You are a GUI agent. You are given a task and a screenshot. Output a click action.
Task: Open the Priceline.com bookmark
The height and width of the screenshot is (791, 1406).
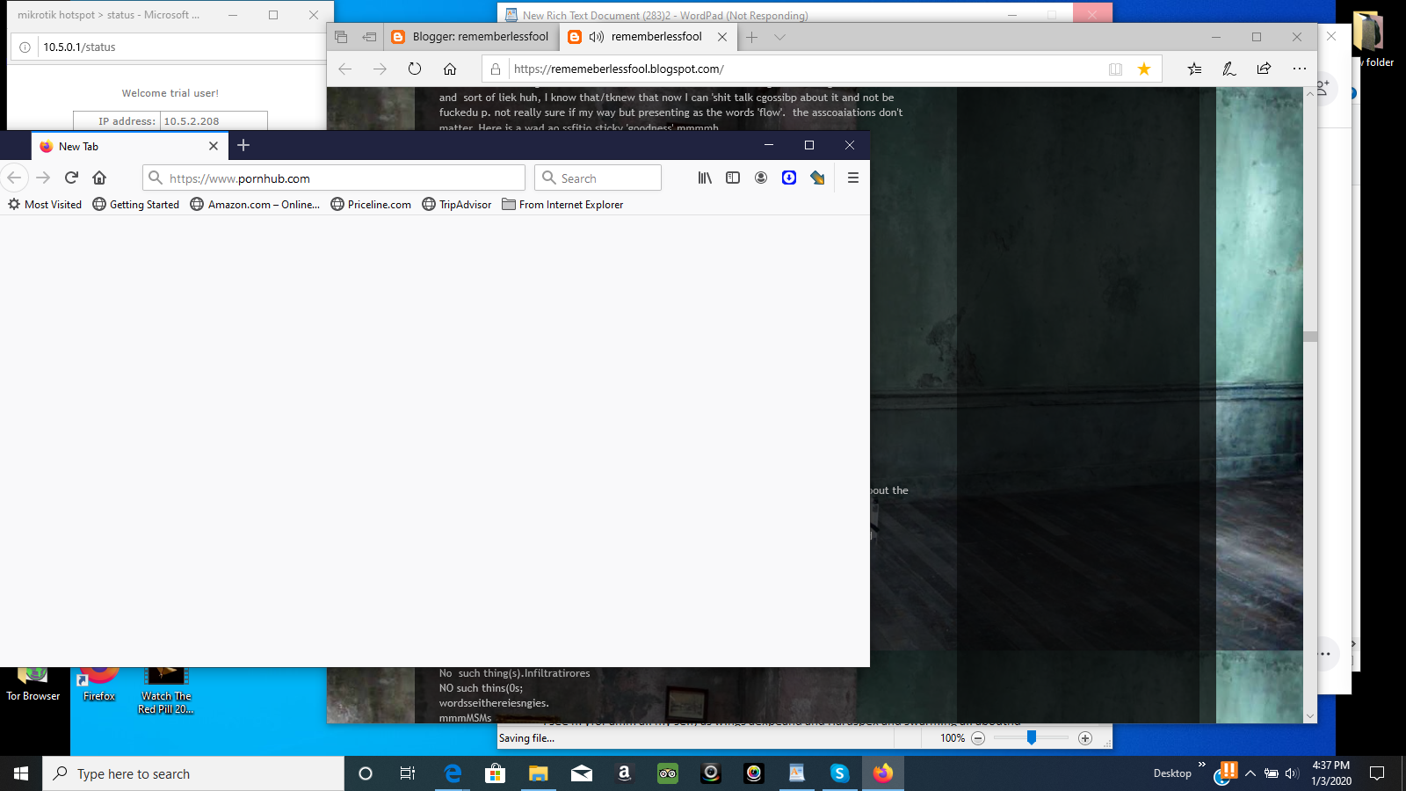coord(371,204)
